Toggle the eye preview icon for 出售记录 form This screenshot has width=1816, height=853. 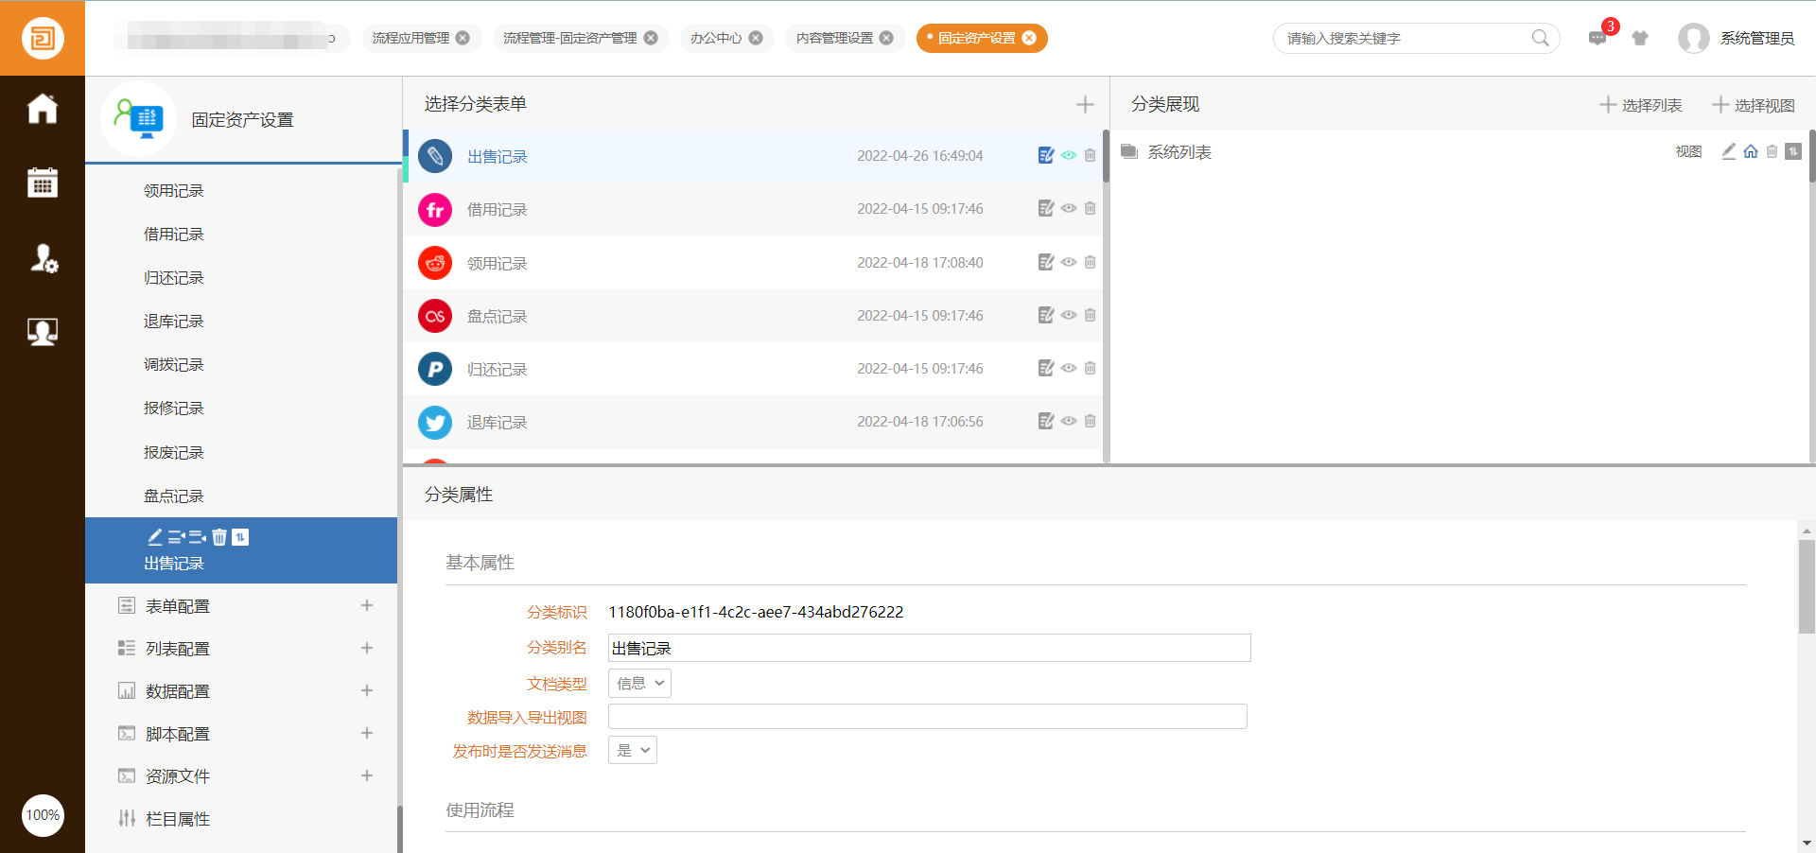point(1068,156)
